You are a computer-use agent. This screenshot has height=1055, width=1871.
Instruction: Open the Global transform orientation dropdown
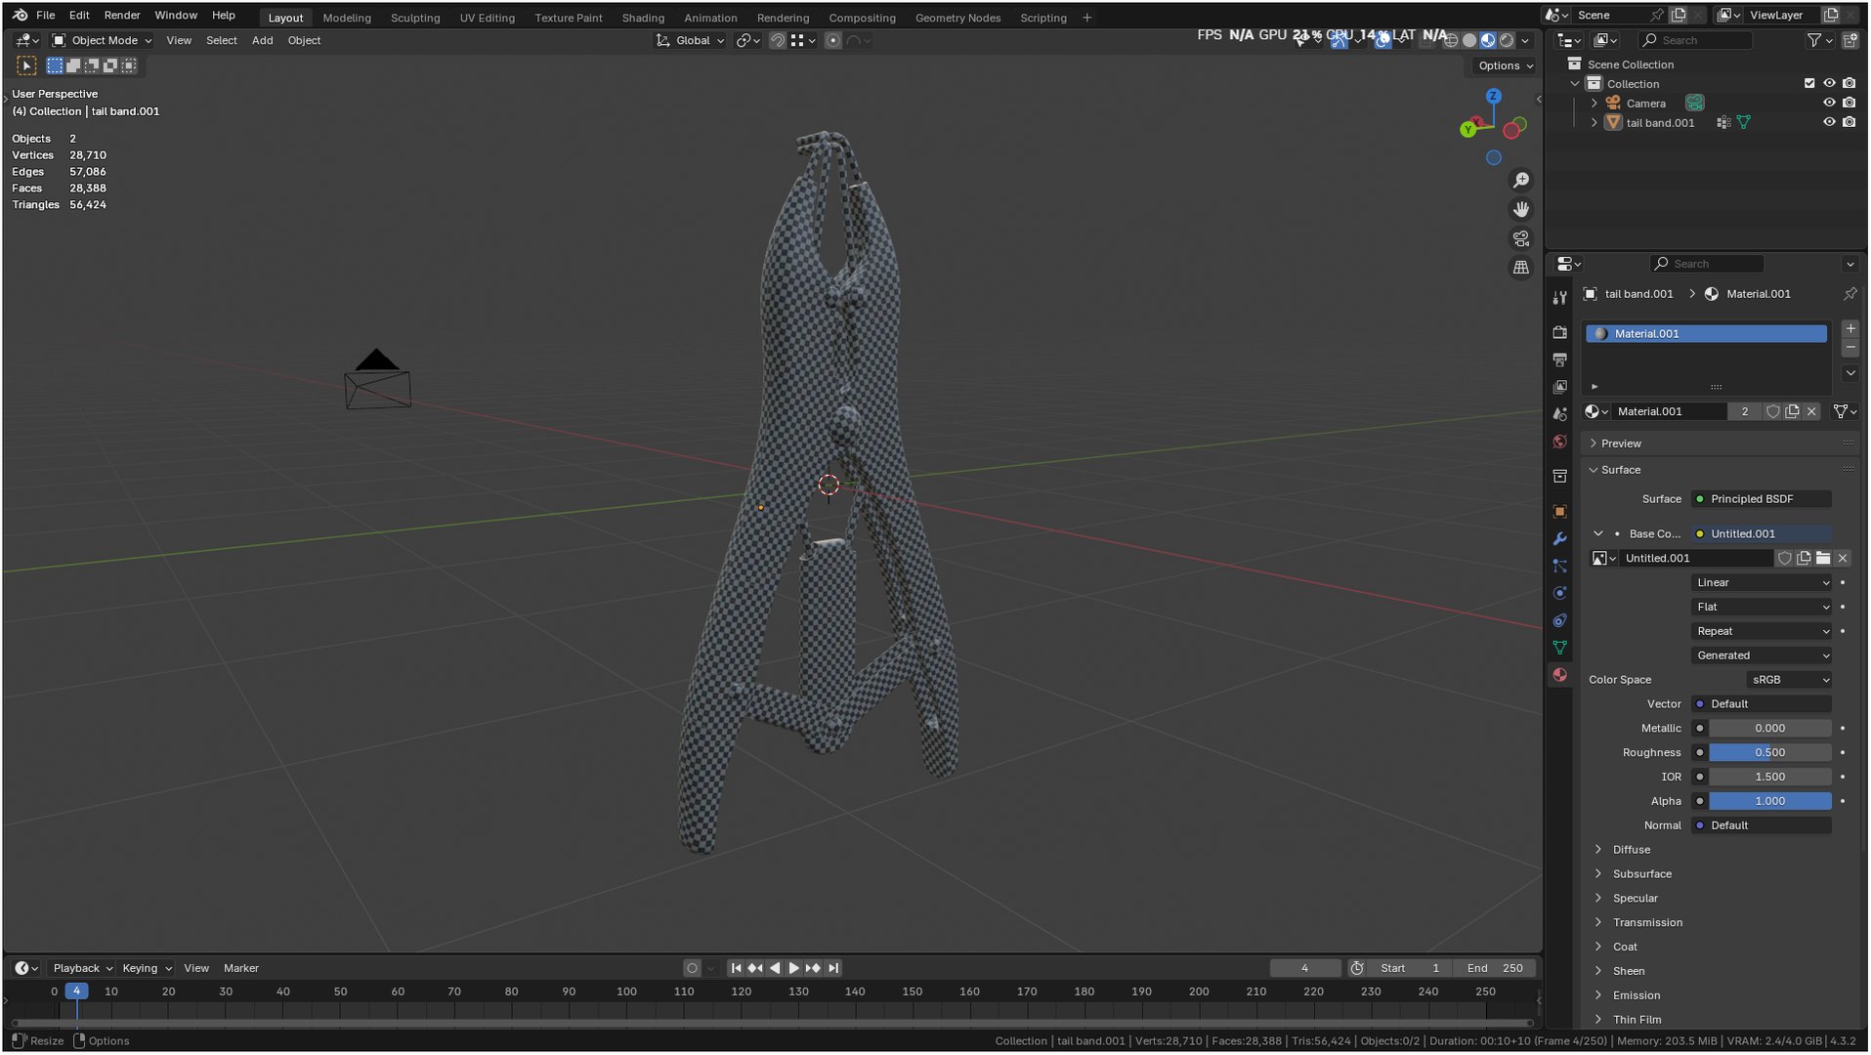[x=691, y=41]
